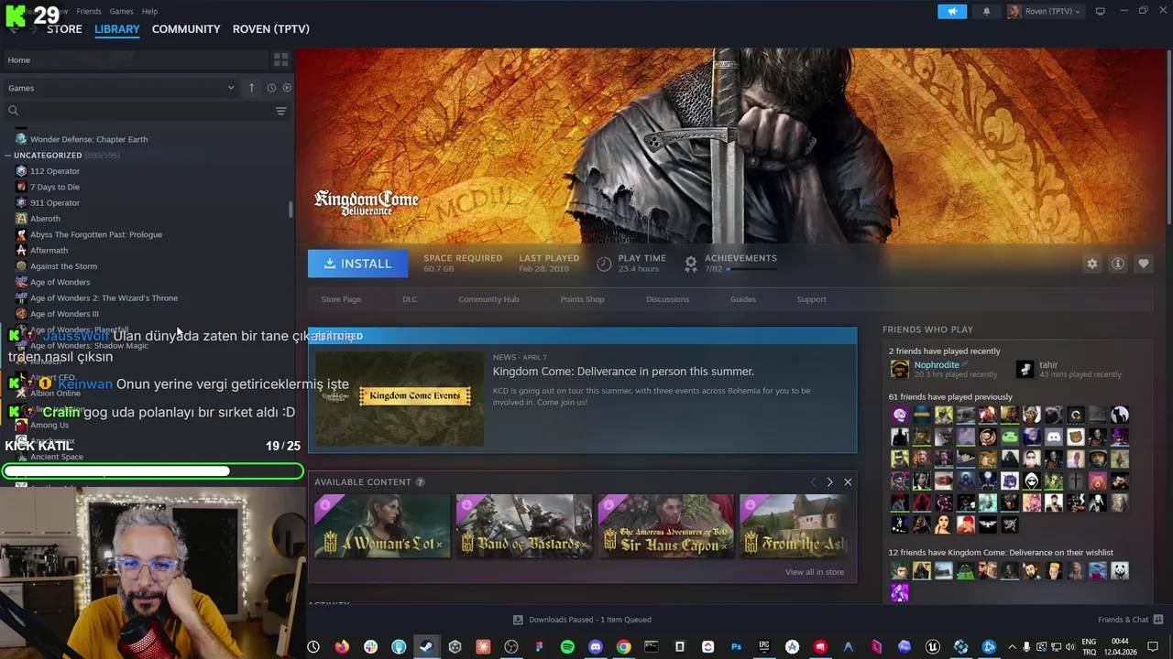Screen dimensions: 1173x659
Task: Open Photoshop from the taskbar
Action: [x=736, y=647]
